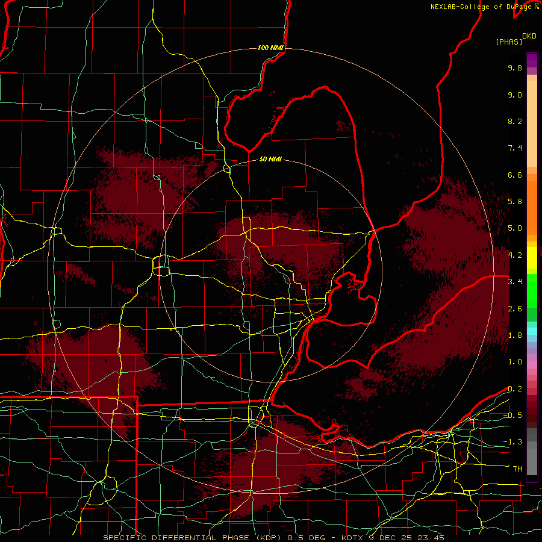Click the 4.2 scale value
Screen dimensions: 542x542
click(515, 255)
